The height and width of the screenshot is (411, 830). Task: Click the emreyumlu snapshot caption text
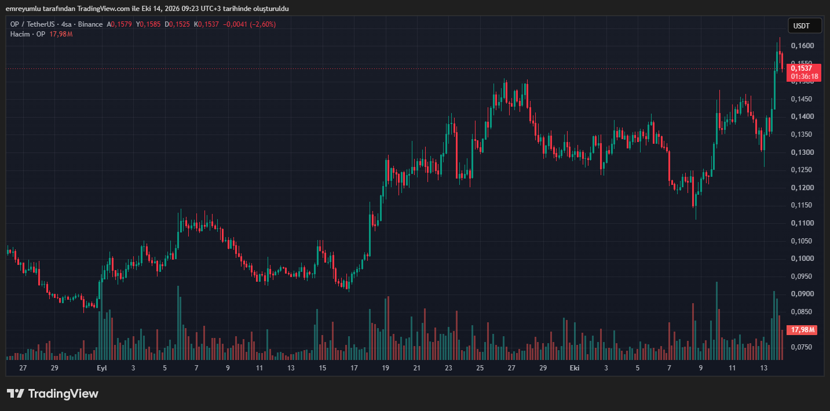click(x=147, y=9)
